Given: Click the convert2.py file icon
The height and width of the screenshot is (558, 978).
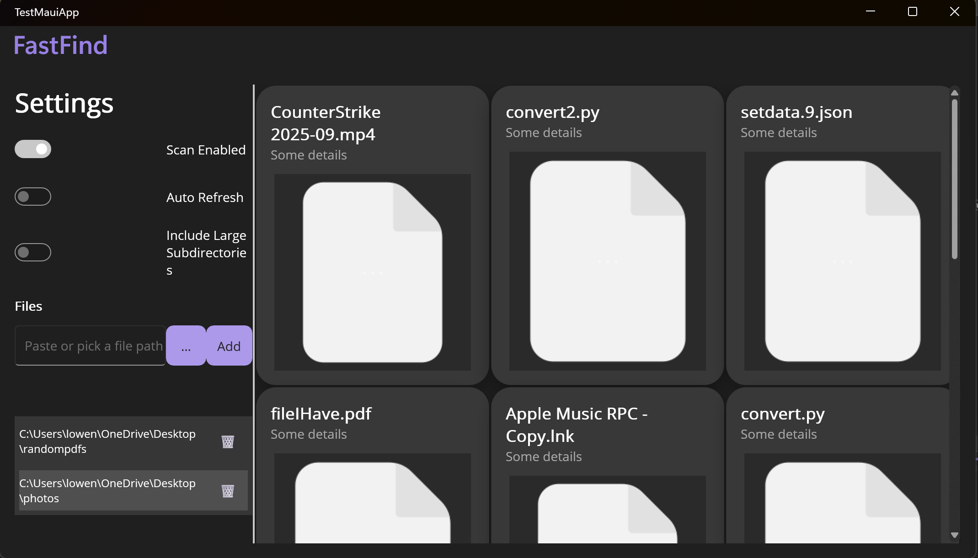Looking at the screenshot, I should pos(607,261).
